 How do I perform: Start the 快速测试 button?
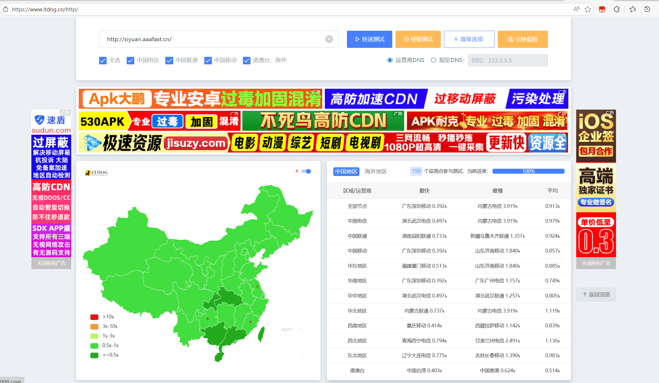369,39
